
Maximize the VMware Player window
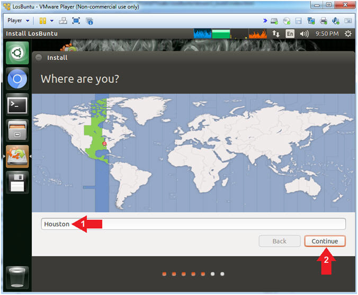pyautogui.click(x=328, y=5)
